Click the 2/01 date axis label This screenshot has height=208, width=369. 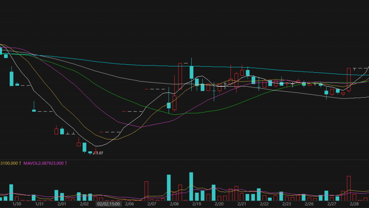point(61,204)
